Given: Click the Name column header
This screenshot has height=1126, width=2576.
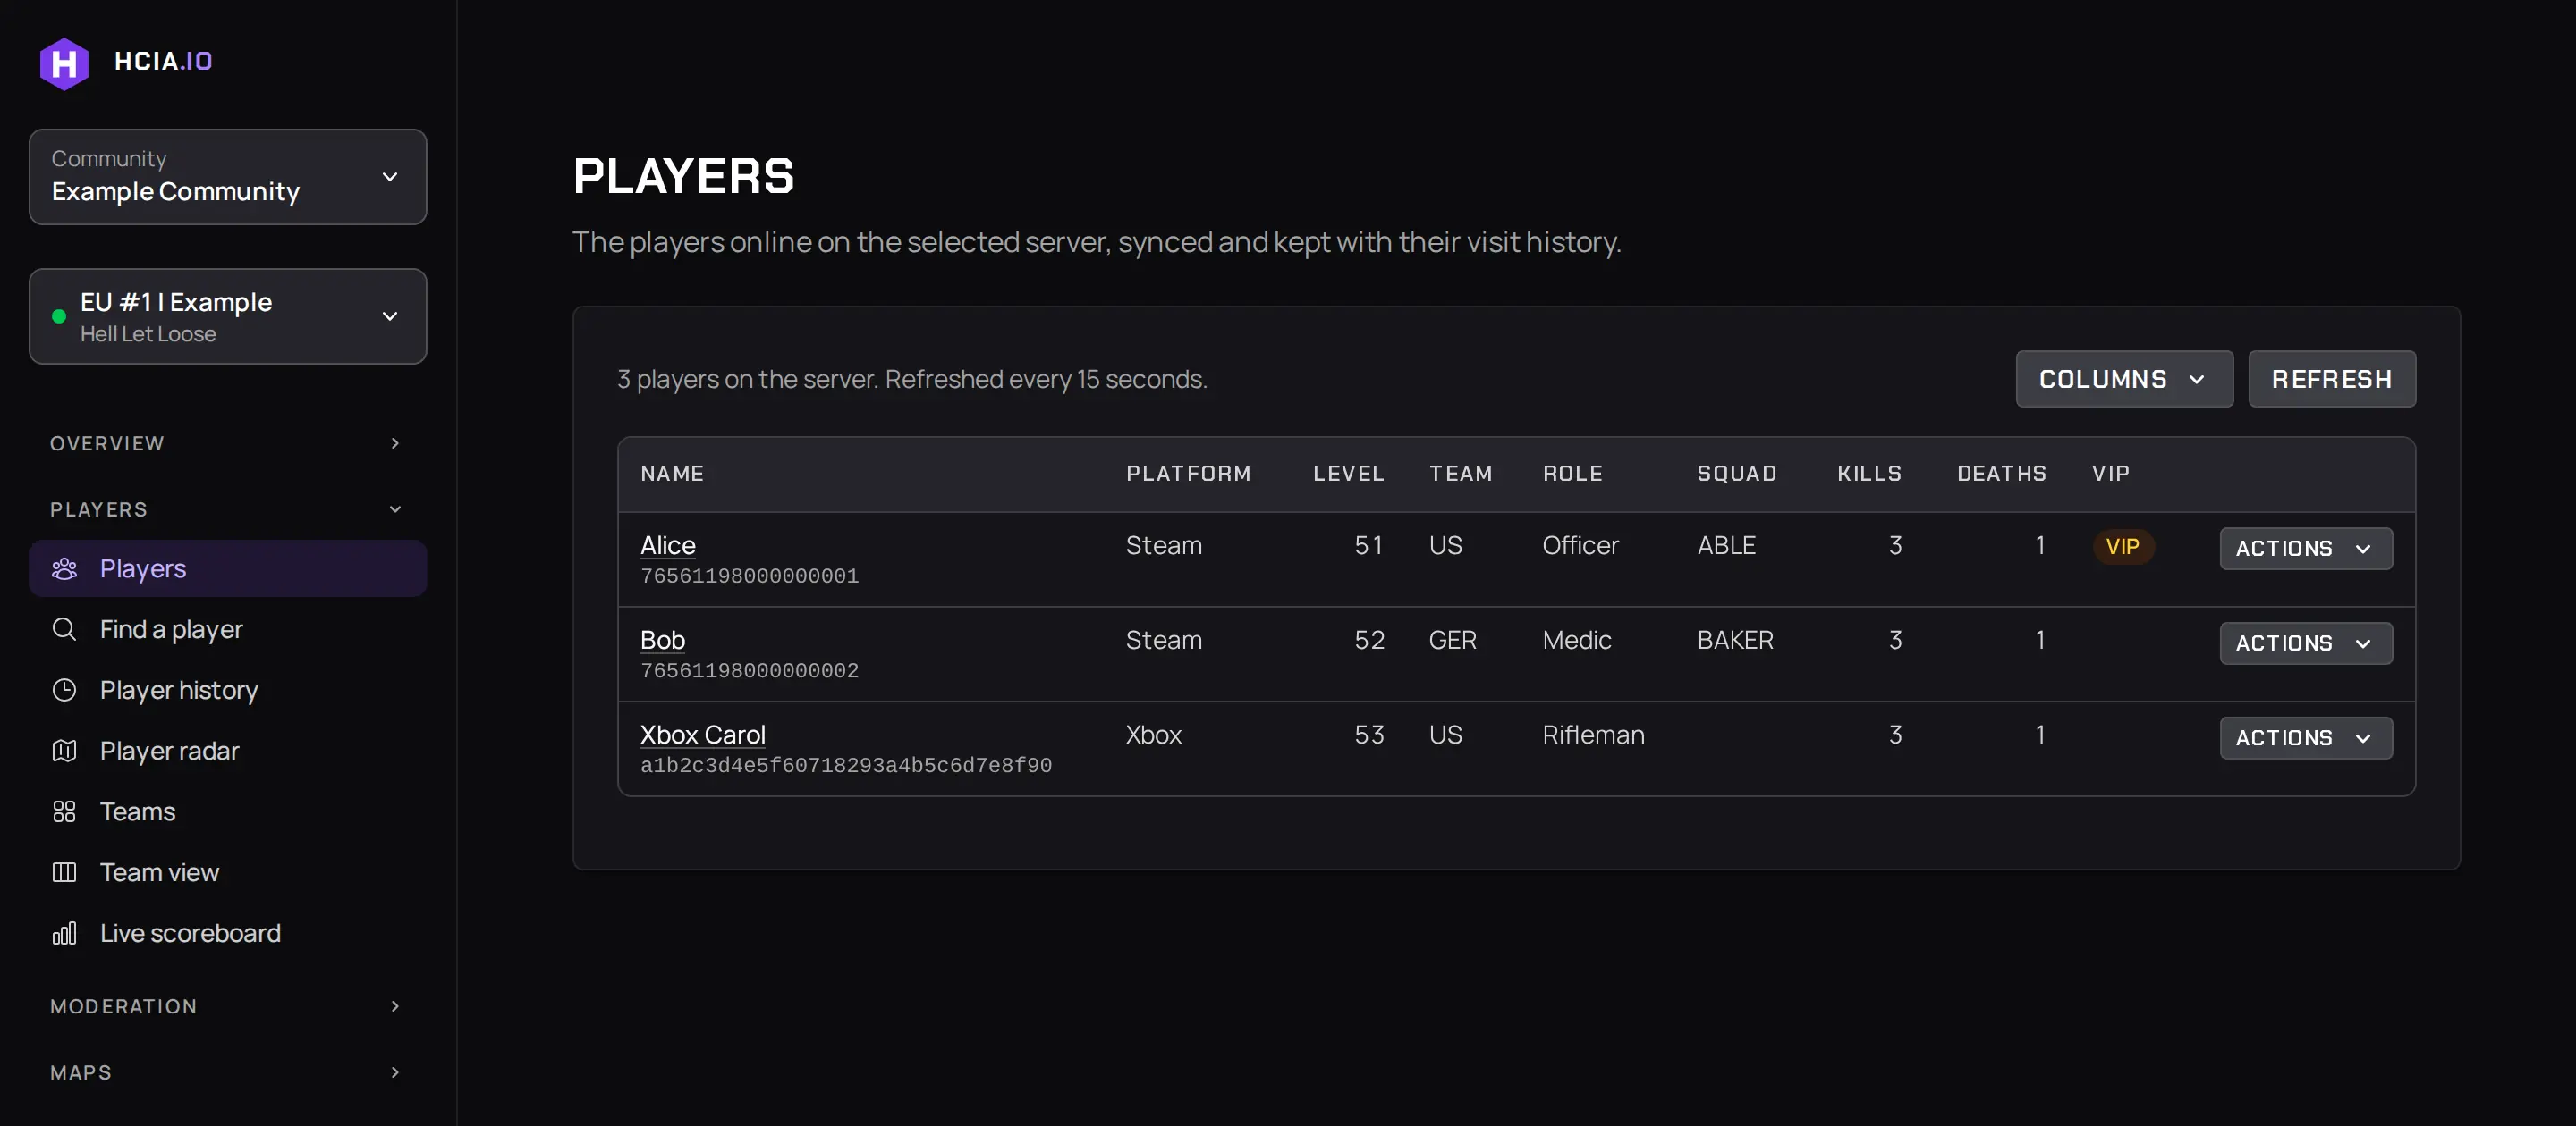Looking at the screenshot, I should pyautogui.click(x=672, y=474).
